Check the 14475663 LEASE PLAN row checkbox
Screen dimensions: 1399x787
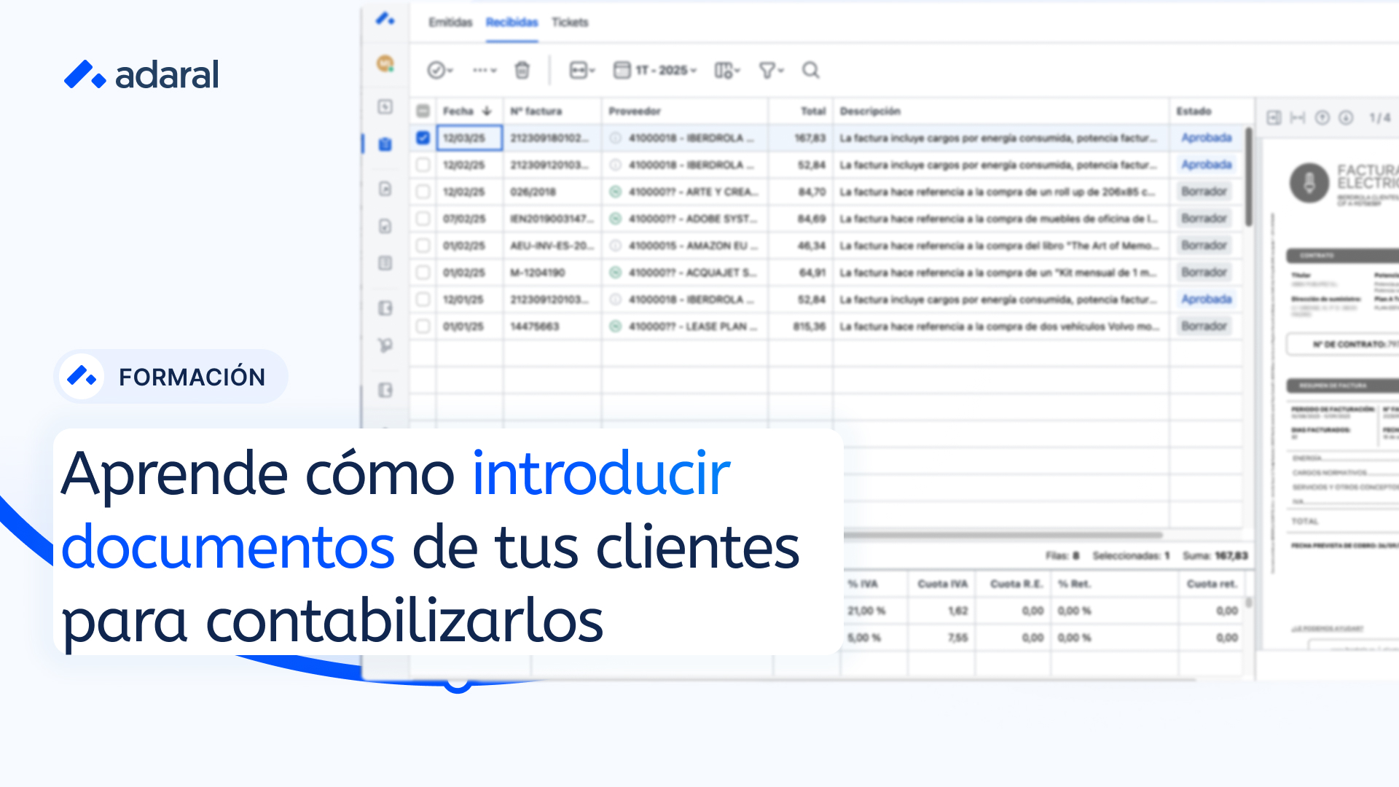click(423, 326)
